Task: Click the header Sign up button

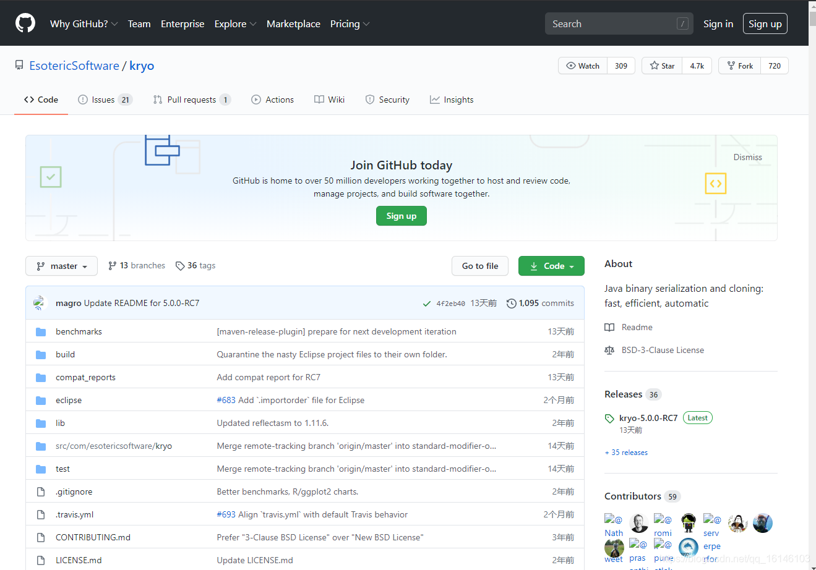Action: click(x=765, y=23)
